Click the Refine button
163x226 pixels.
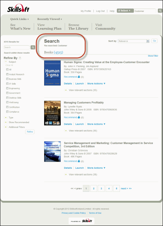pos(30,131)
